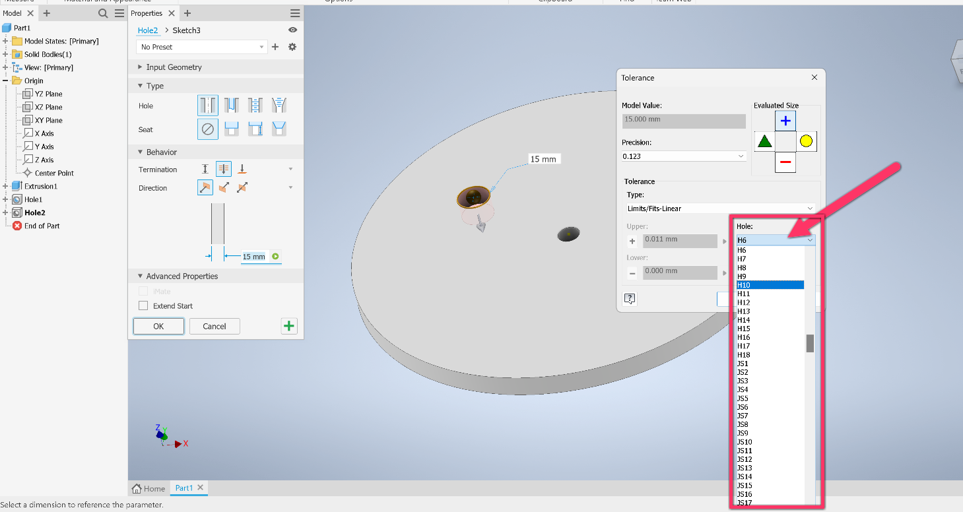Select the clearance hole type icon
The width and height of the screenshot is (963, 512).
click(231, 106)
